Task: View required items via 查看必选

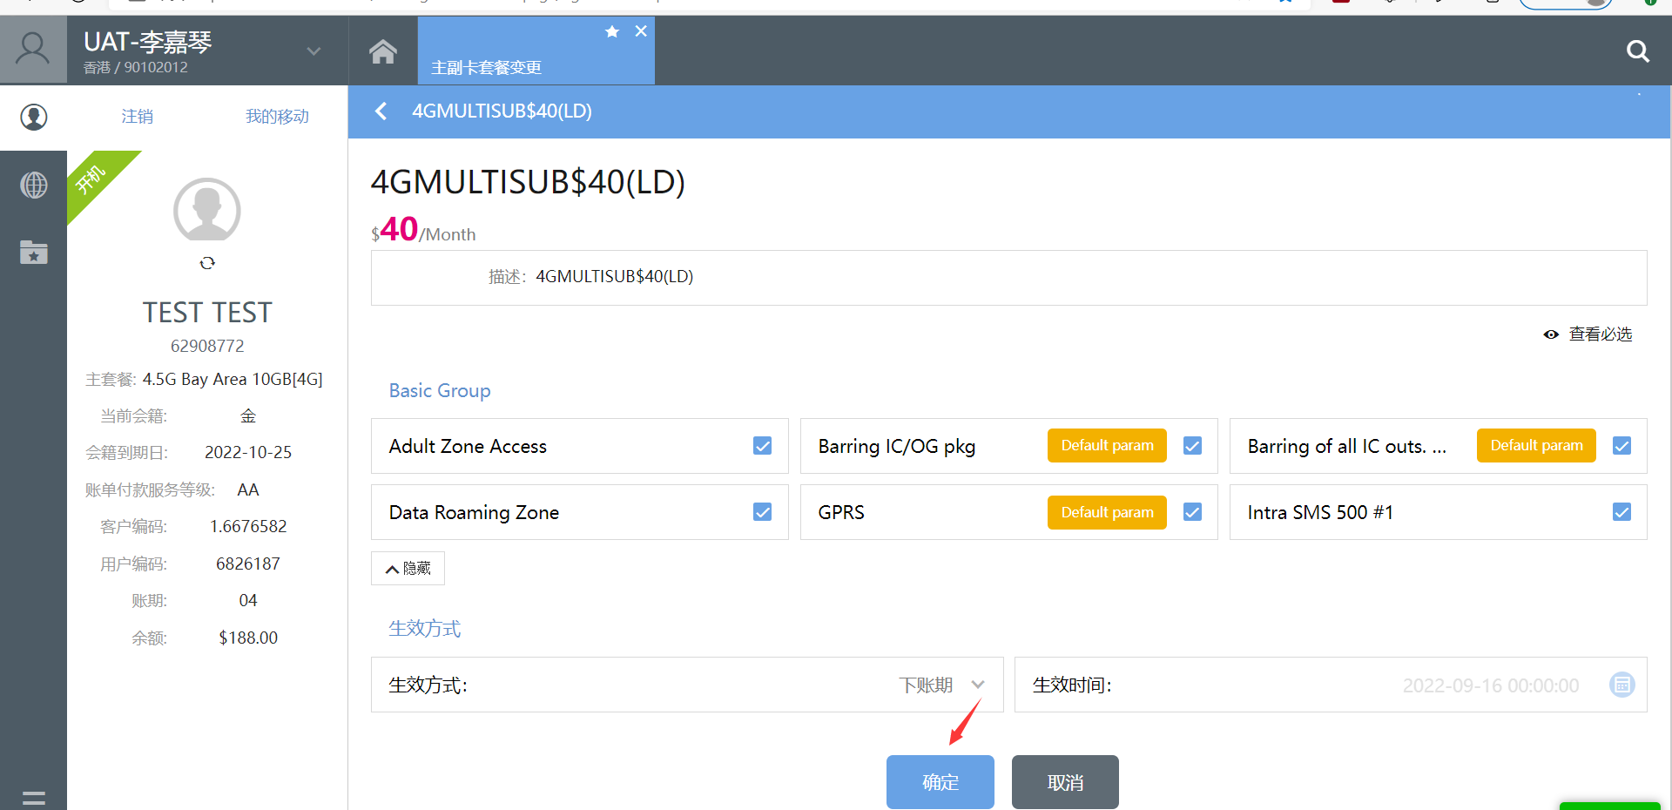Action: tap(1588, 334)
